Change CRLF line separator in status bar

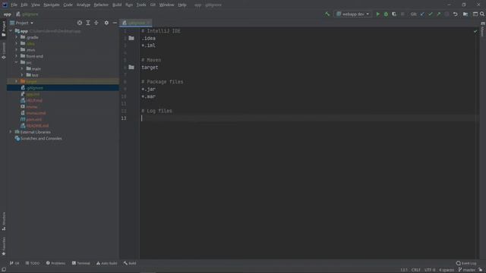[x=415, y=270]
